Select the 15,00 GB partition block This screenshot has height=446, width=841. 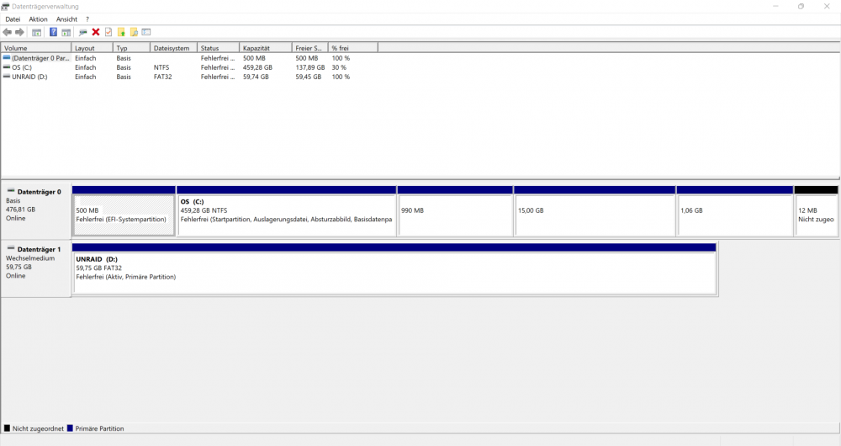[x=595, y=211]
